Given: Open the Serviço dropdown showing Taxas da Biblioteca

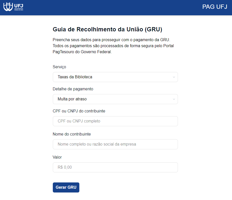Looking at the screenshot, I should [x=113, y=77].
